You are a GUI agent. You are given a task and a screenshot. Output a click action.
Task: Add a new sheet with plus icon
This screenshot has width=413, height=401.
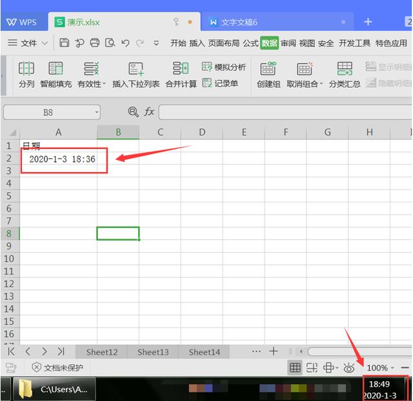(x=273, y=351)
